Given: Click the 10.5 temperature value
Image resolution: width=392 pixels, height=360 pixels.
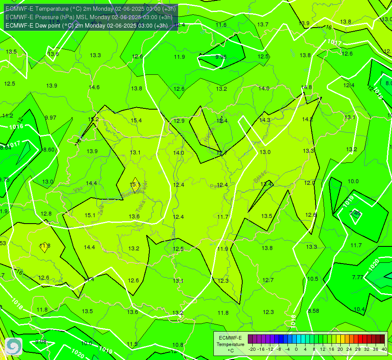Looking at the screenshot, I should pos(313,279).
